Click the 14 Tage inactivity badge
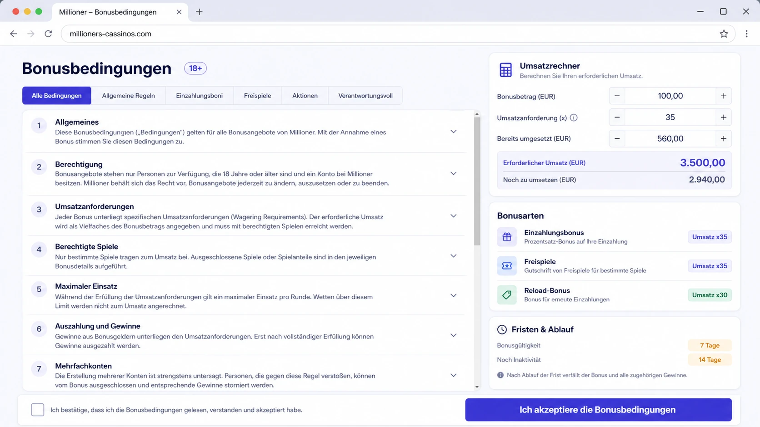The height and width of the screenshot is (427, 760). (x=710, y=360)
